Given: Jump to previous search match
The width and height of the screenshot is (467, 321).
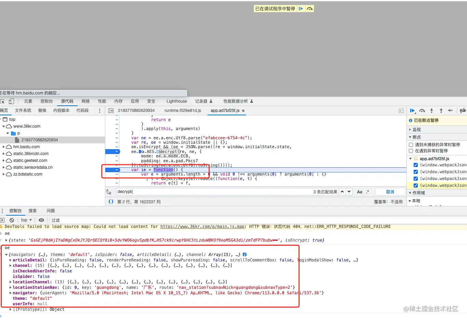Looking at the screenshot, I should click(x=342, y=192).
